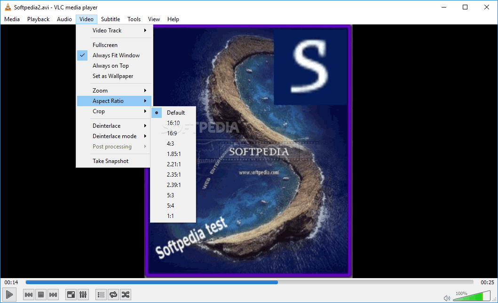This screenshot has width=498, height=303.
Task: Select 1.85:1 aspect ratio
Action: [x=173, y=154]
